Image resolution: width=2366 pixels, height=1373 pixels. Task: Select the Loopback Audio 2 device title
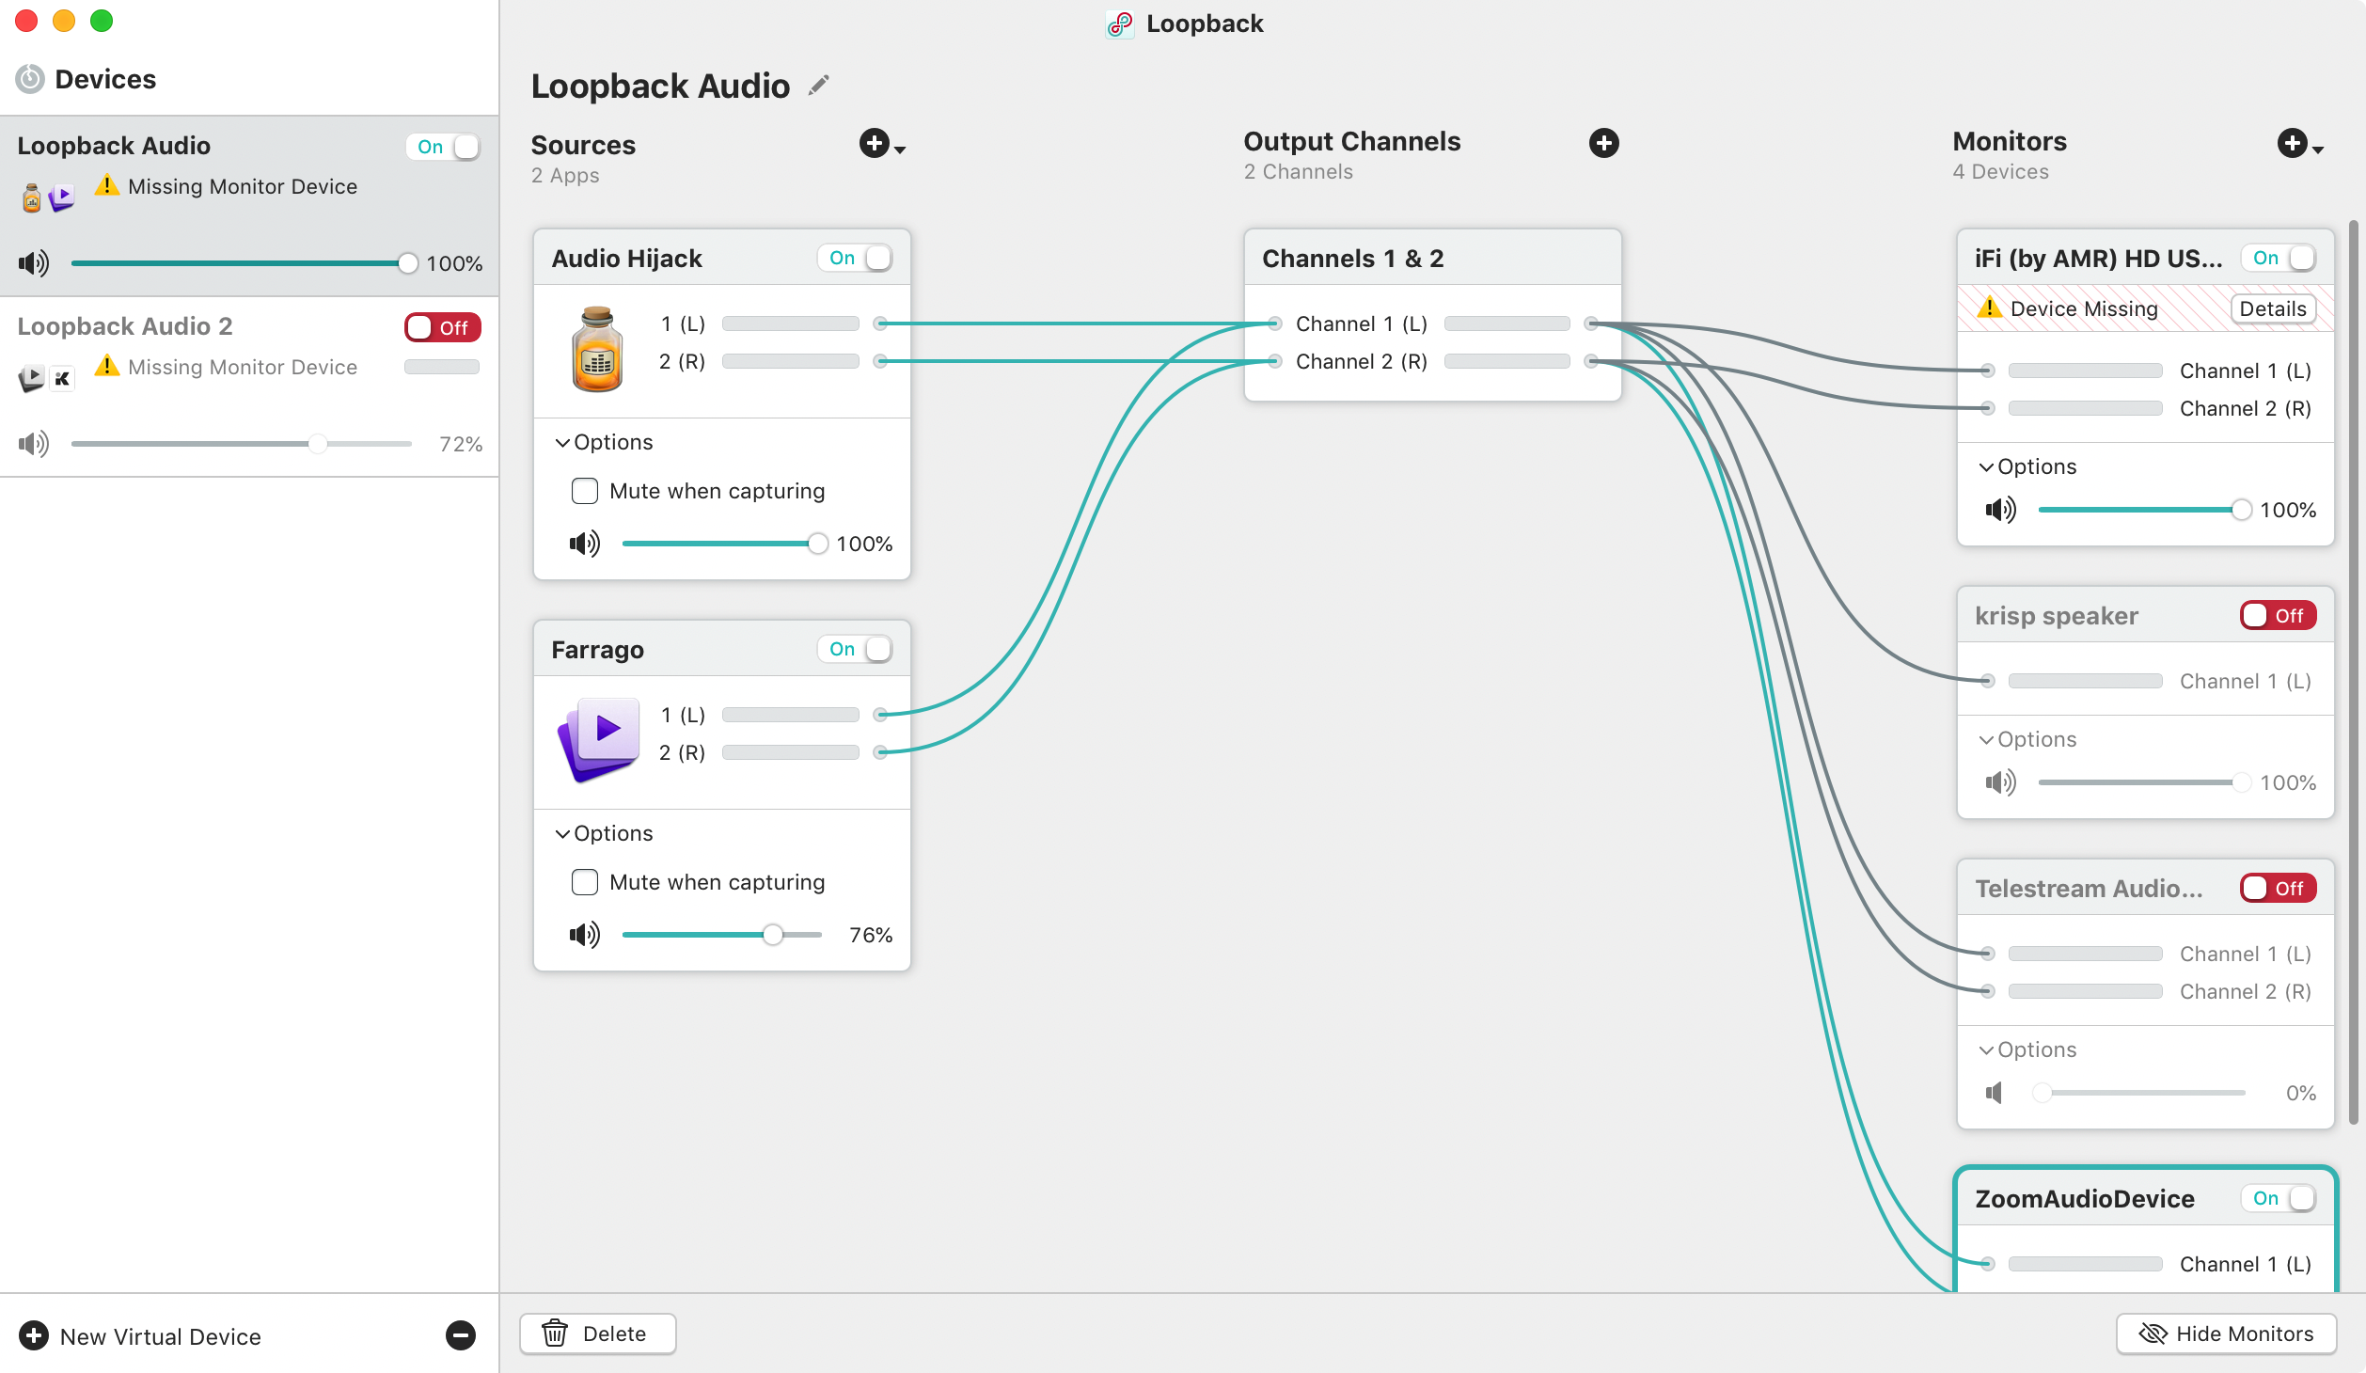[x=125, y=326]
